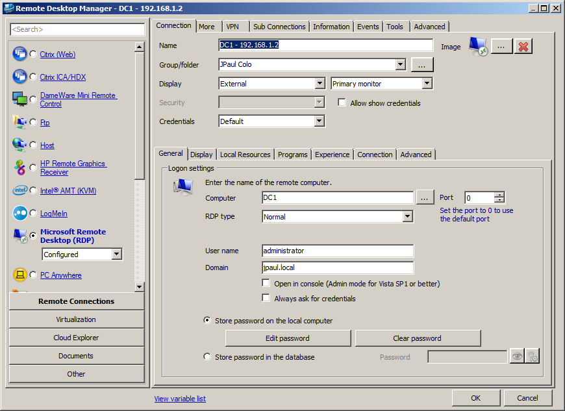Click the remote computer icon in Logon settings
The image size is (565, 411).
point(183,187)
